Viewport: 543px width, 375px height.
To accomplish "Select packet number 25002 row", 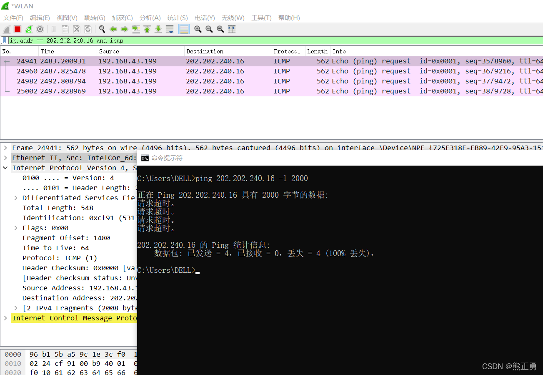I will point(271,91).
